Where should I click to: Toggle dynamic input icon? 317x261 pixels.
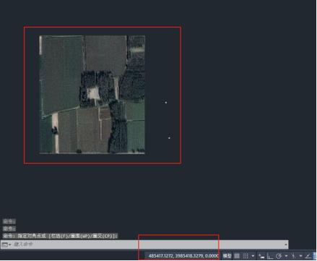[x=261, y=256]
